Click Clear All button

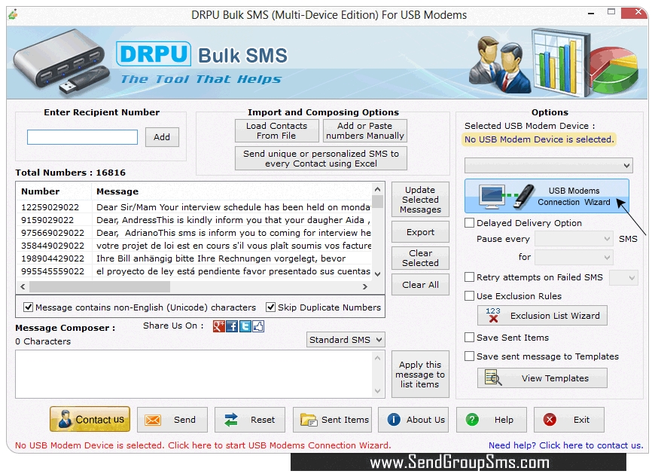(420, 285)
